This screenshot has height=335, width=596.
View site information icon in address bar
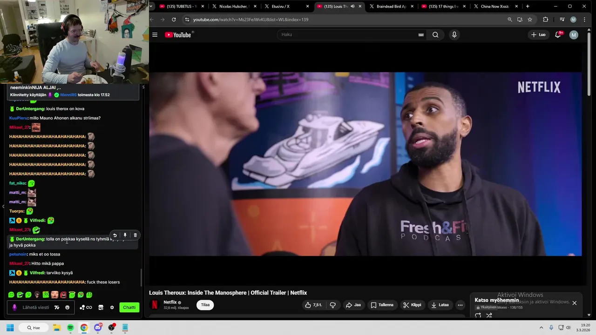[187, 20]
